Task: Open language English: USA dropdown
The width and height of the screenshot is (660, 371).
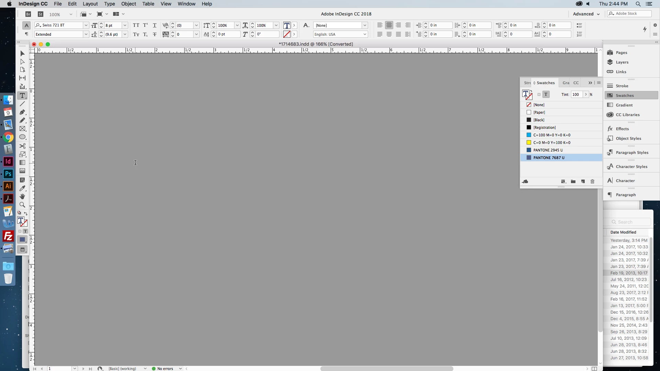Action: coord(365,34)
